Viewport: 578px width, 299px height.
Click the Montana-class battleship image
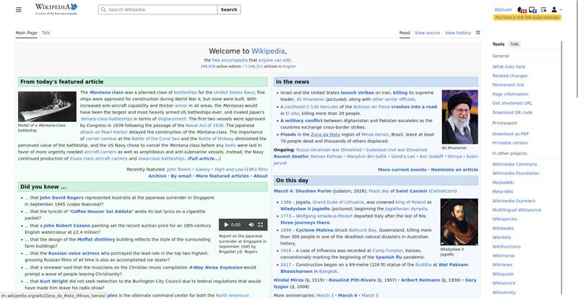(41, 106)
